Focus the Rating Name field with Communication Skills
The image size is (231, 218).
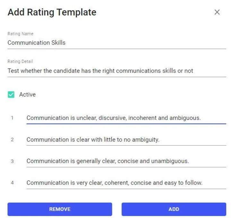pyautogui.click(x=117, y=43)
